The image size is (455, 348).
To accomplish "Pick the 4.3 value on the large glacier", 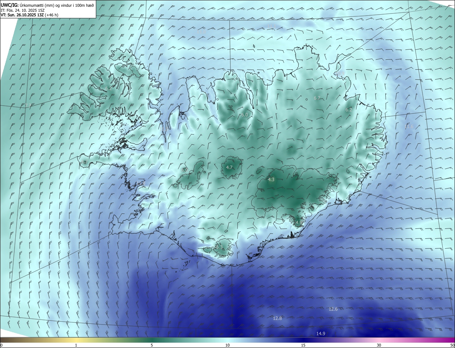I will [x=271, y=180].
